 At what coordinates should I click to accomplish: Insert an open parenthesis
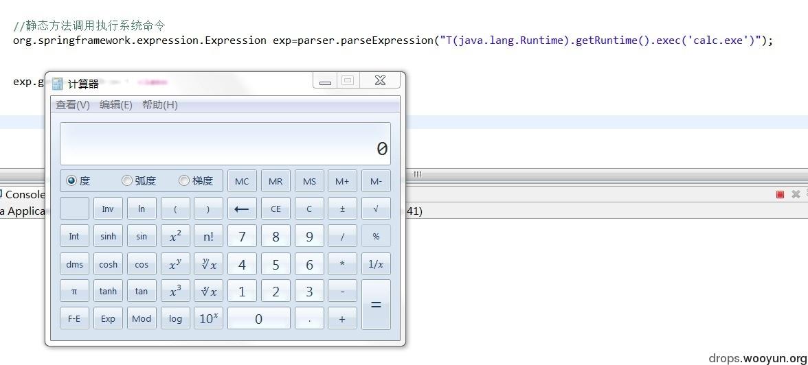point(175,209)
